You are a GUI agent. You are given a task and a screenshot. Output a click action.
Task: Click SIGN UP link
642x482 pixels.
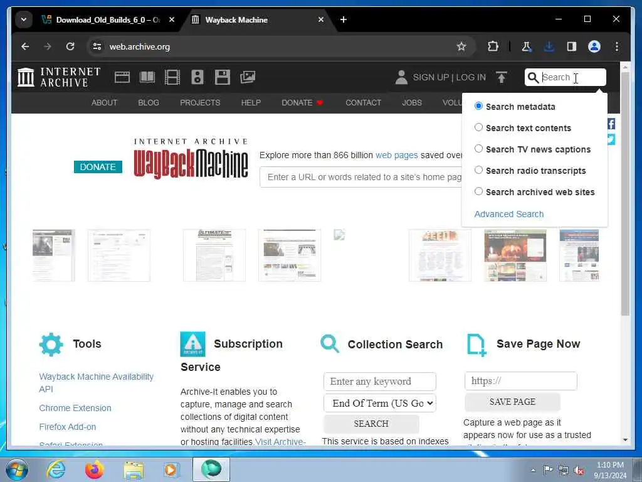[x=431, y=77]
